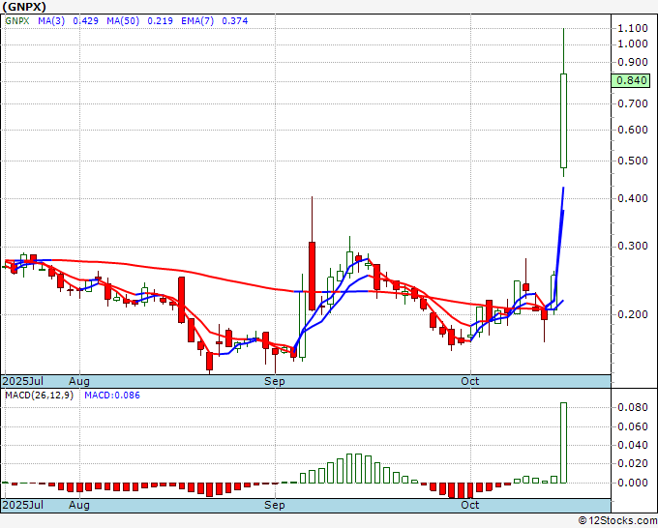Click the 0.500 price axis label
Viewport: 658px width, 528px height.
point(633,161)
